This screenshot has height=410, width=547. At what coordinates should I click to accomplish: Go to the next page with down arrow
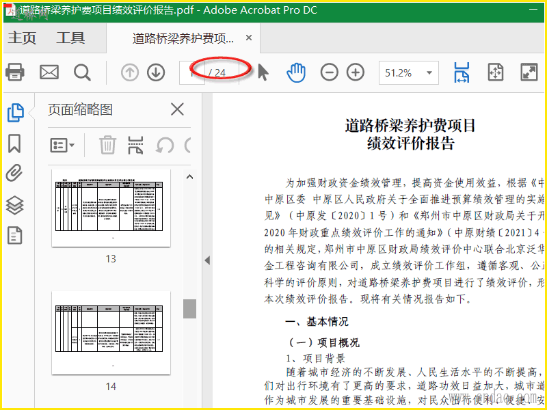(x=156, y=72)
